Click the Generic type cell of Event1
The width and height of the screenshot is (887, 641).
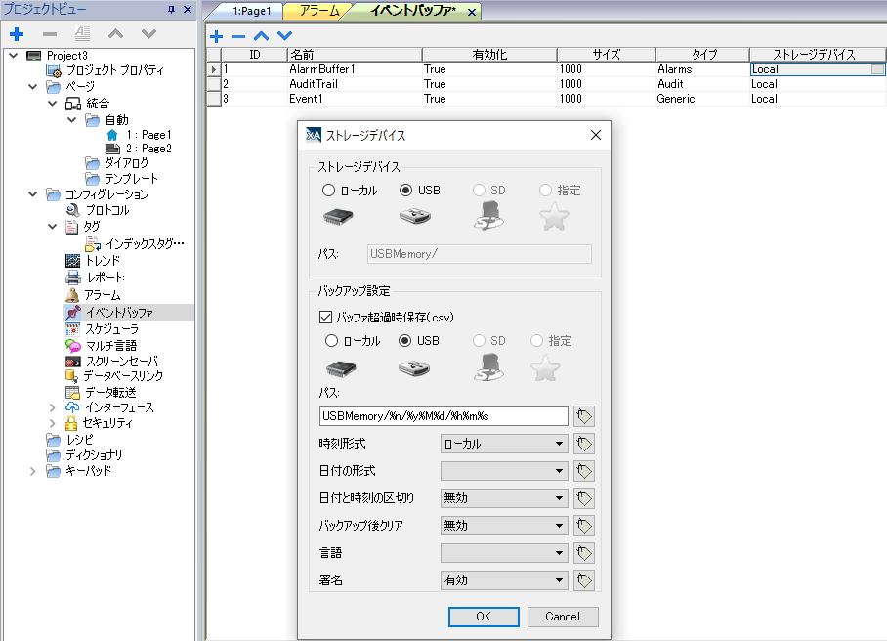pyautogui.click(x=702, y=99)
